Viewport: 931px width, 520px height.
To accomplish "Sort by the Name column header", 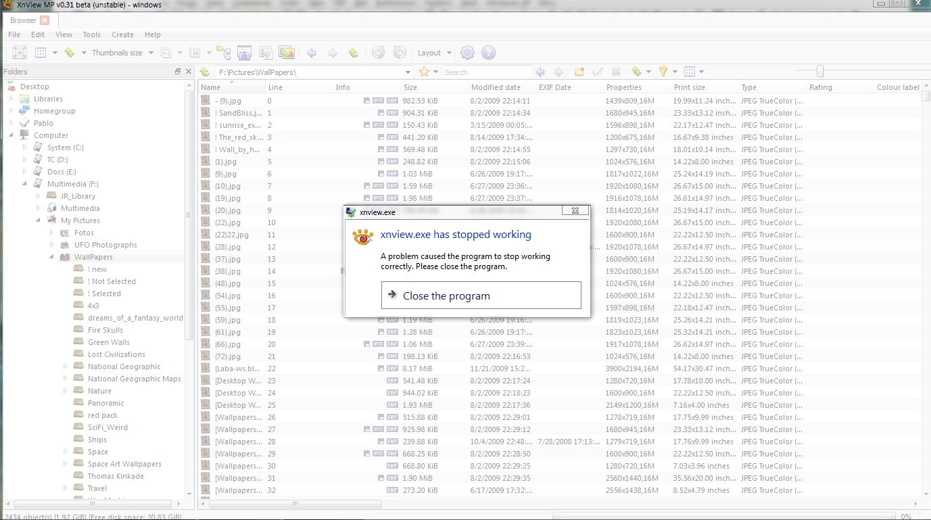I will coord(232,87).
